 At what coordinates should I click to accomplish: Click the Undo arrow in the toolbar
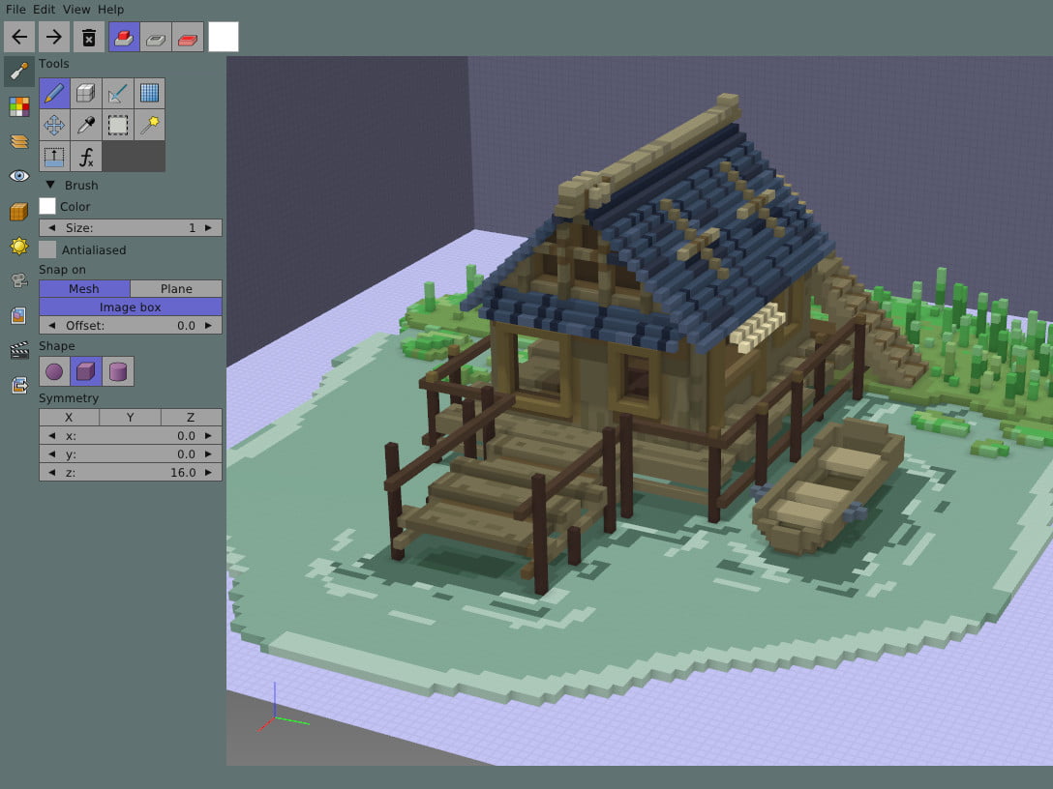coord(19,37)
